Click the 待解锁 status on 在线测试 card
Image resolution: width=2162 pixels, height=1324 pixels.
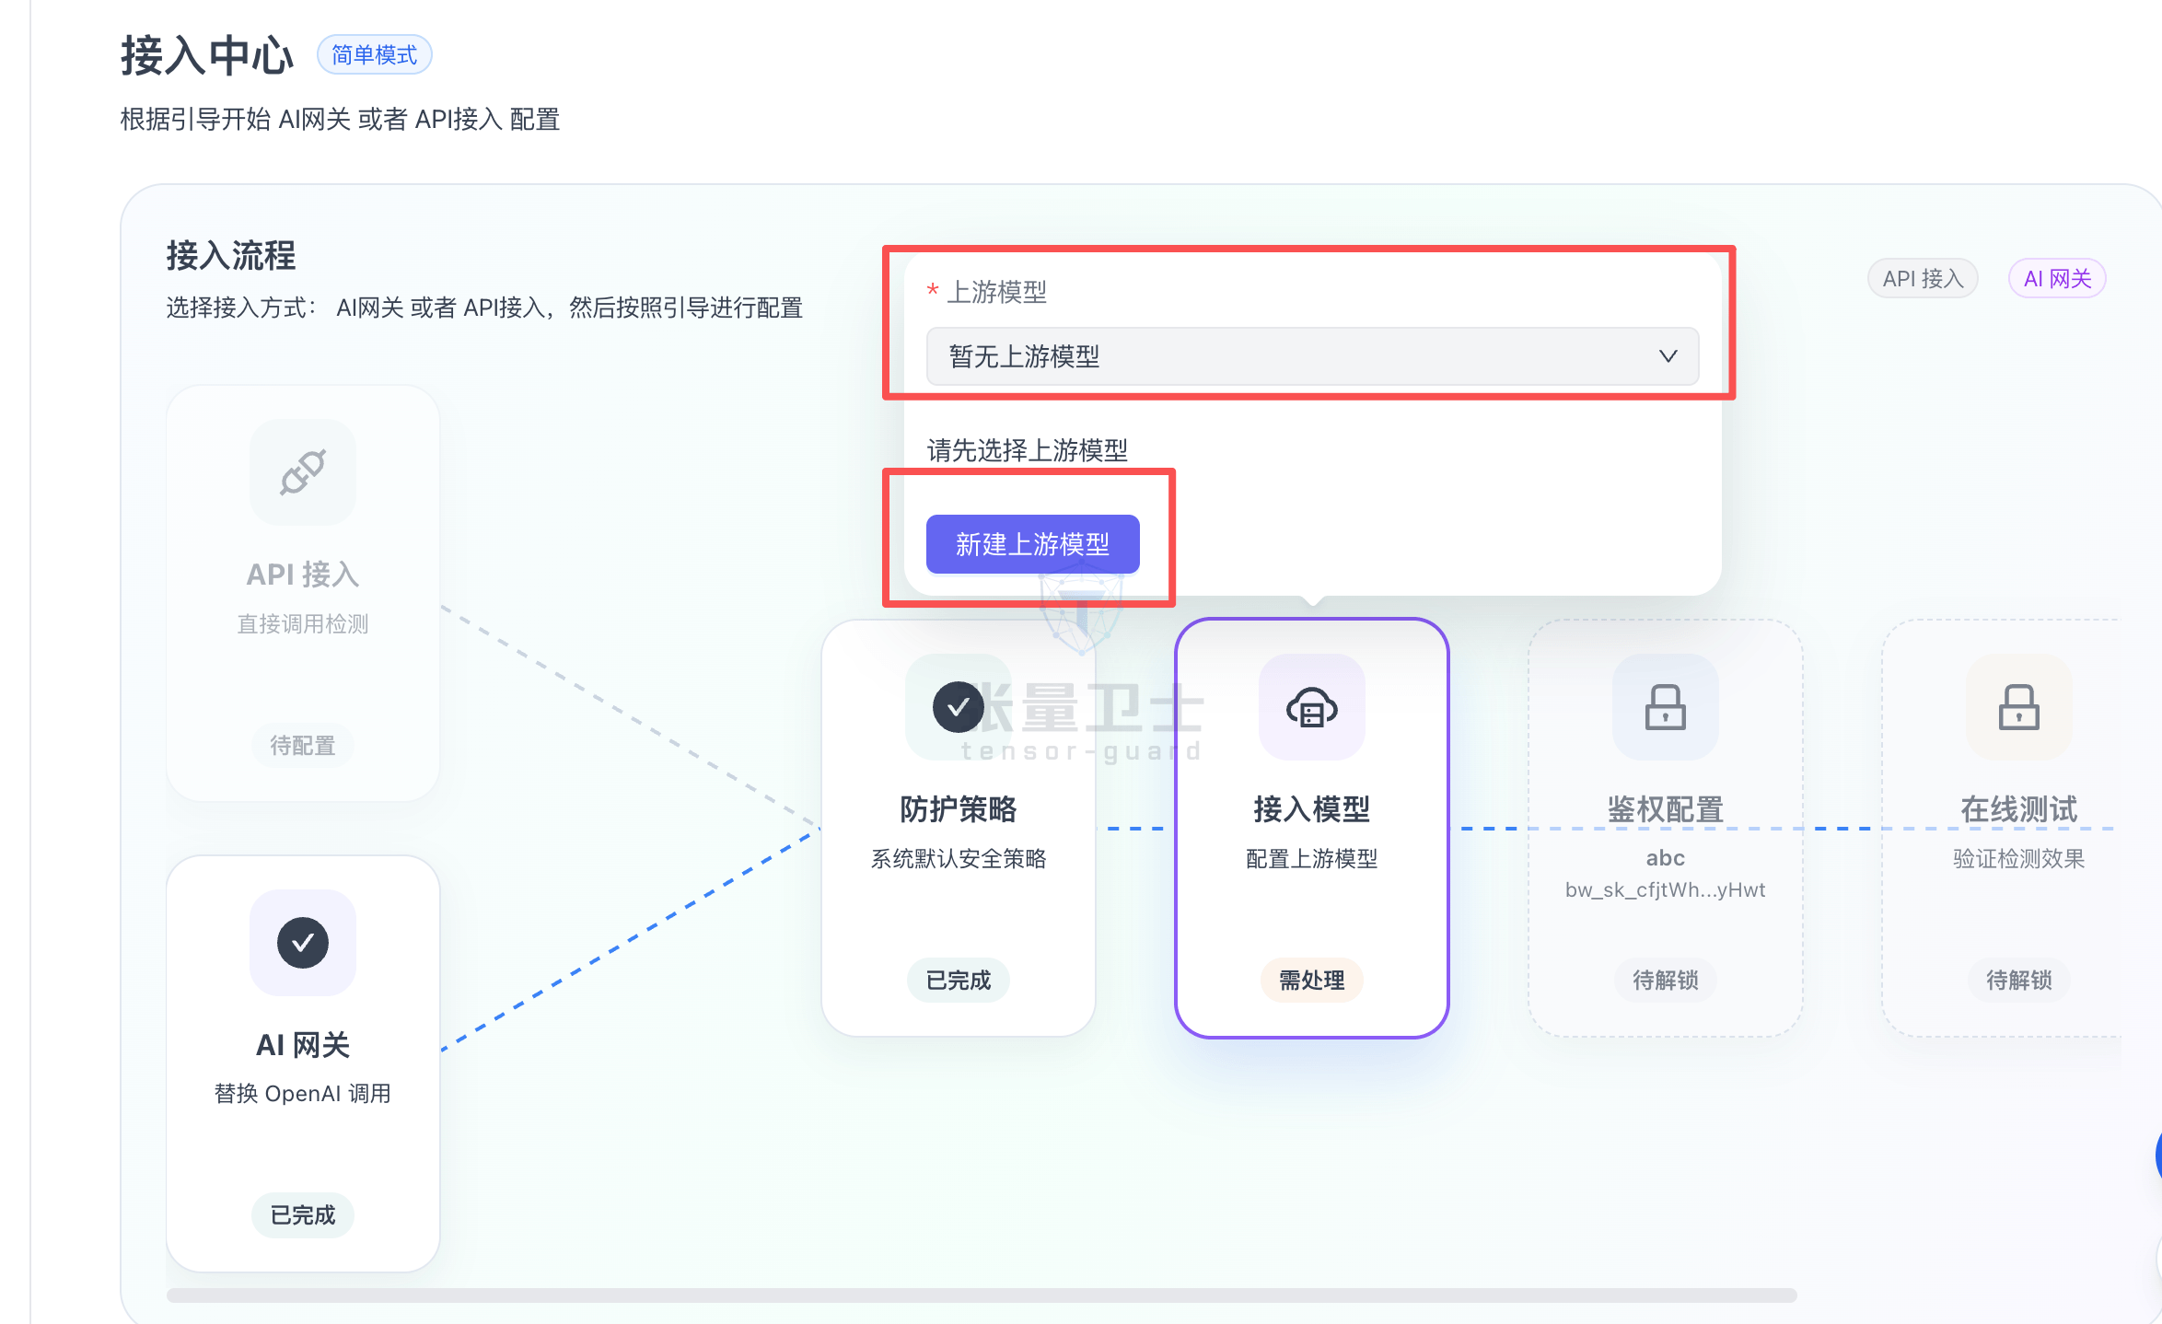pyautogui.click(x=2019, y=981)
